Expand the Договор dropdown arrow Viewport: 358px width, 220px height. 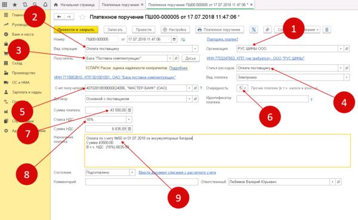(189, 99)
